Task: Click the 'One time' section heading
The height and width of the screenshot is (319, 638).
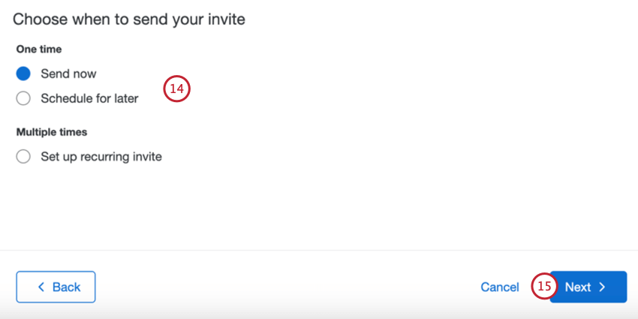Action: pos(39,50)
